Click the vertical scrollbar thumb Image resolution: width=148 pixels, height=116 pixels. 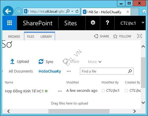(143, 73)
